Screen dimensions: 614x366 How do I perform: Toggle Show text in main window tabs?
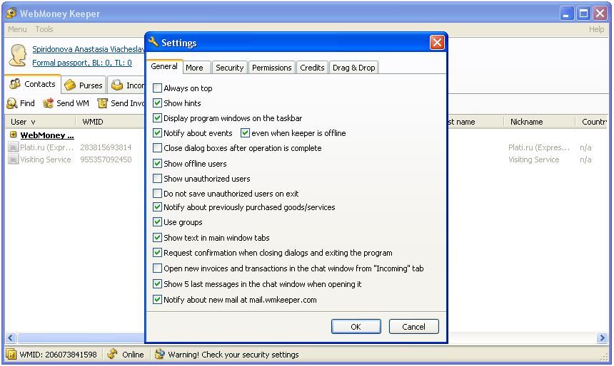coord(157,238)
